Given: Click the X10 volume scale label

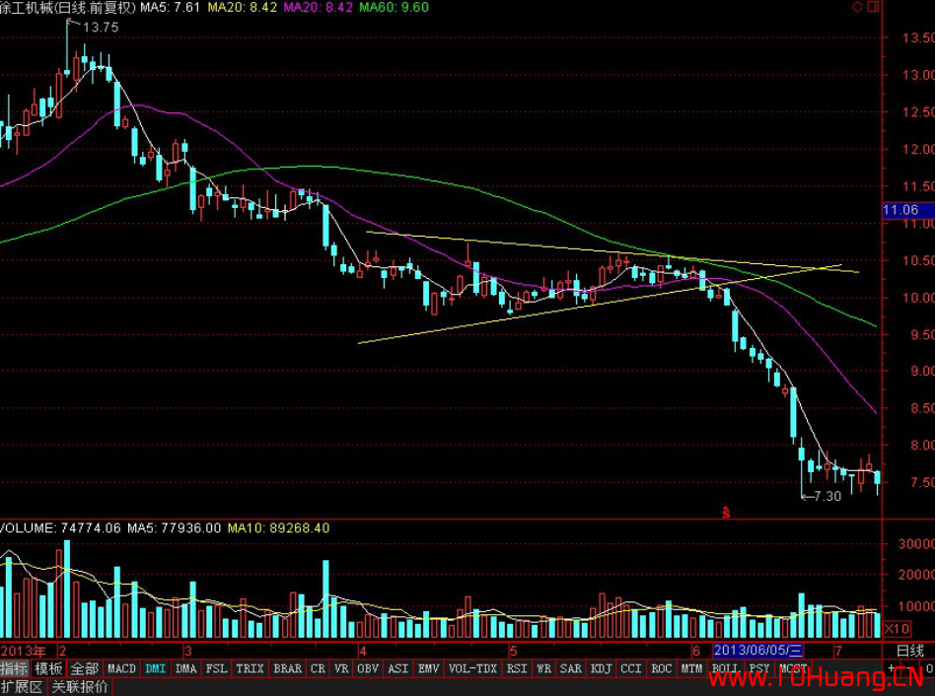Looking at the screenshot, I should [x=897, y=629].
